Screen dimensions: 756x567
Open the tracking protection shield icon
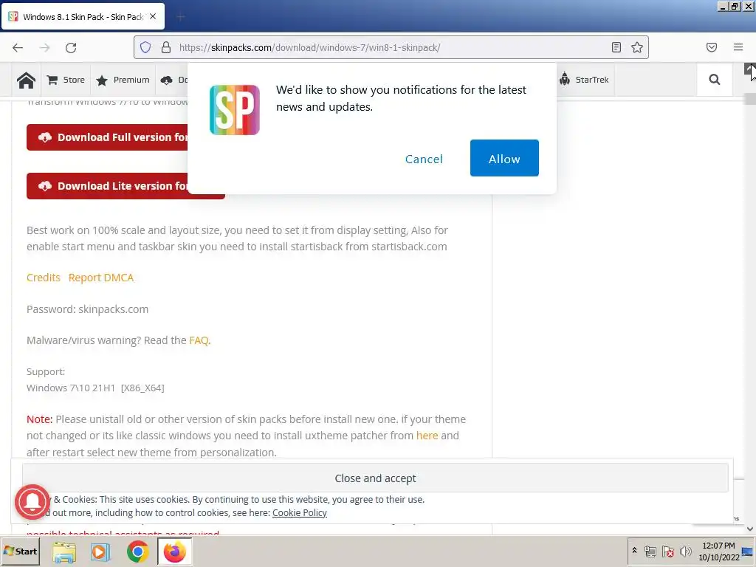[x=145, y=47]
